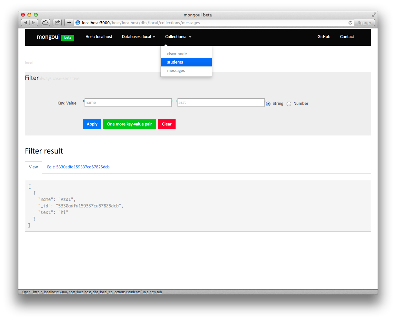Open the iCloud tabs cloud icon
396x320 pixels.
(46, 23)
